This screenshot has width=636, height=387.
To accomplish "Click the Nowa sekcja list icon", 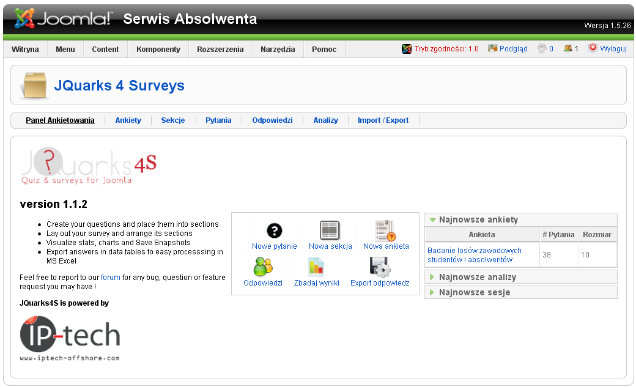I will point(330,230).
